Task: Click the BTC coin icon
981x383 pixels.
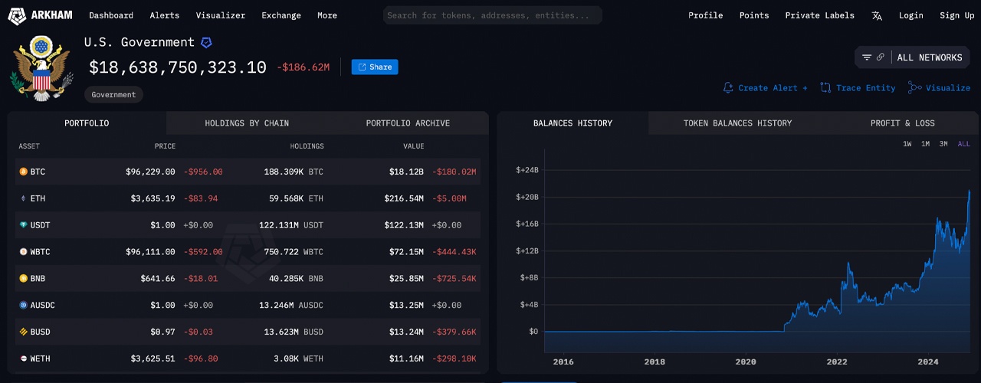Action: 23,172
